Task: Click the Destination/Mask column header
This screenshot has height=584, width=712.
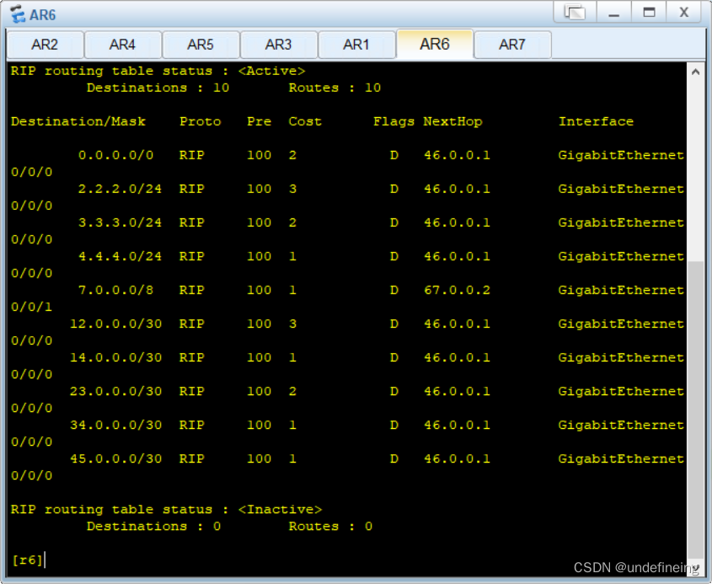Action: pos(78,121)
